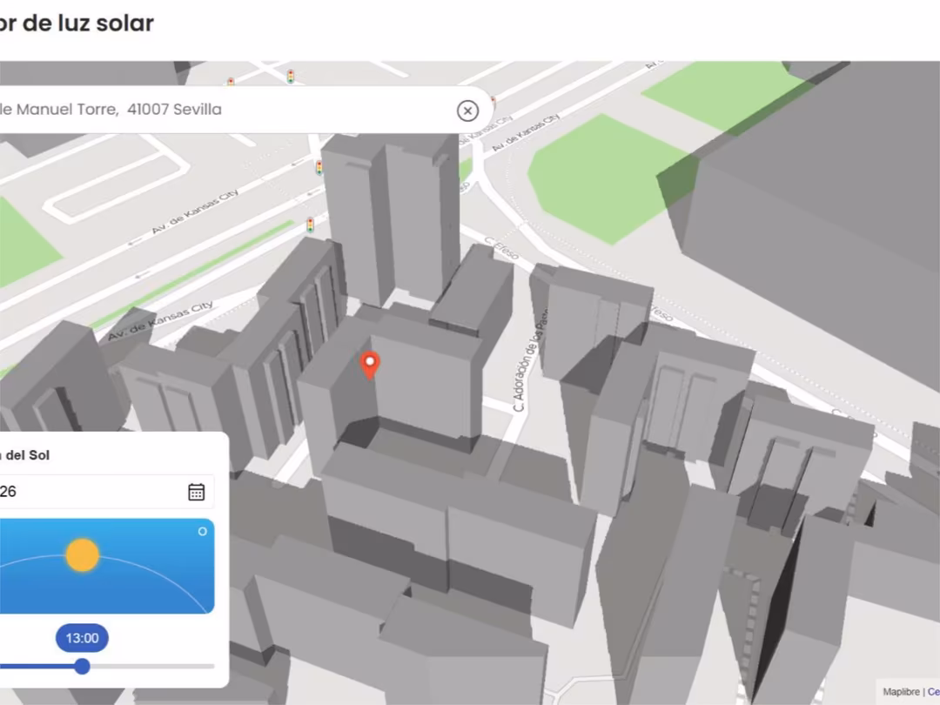Image resolution: width=940 pixels, height=705 pixels.
Task: Clear the address search with the X button
Action: point(467,111)
